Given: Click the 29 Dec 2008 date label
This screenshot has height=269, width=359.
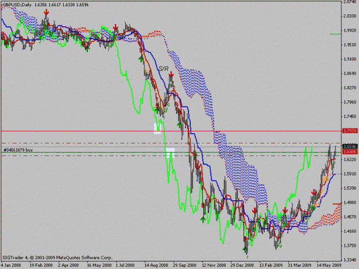Looking at the screenshot, I should [x=242, y=266].
